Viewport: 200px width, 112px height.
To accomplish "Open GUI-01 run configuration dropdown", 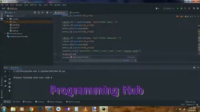I will pos(168,8).
